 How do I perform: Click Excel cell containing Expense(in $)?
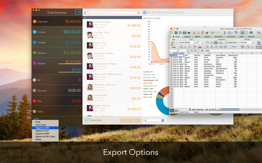click(x=233, y=55)
